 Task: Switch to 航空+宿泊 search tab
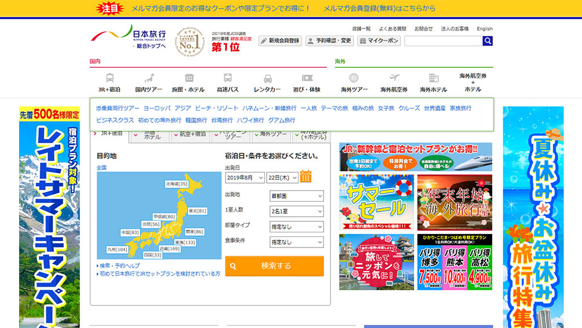point(190,136)
